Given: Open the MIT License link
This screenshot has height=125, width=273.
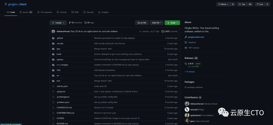Looking at the screenshot, I should [192, 48].
